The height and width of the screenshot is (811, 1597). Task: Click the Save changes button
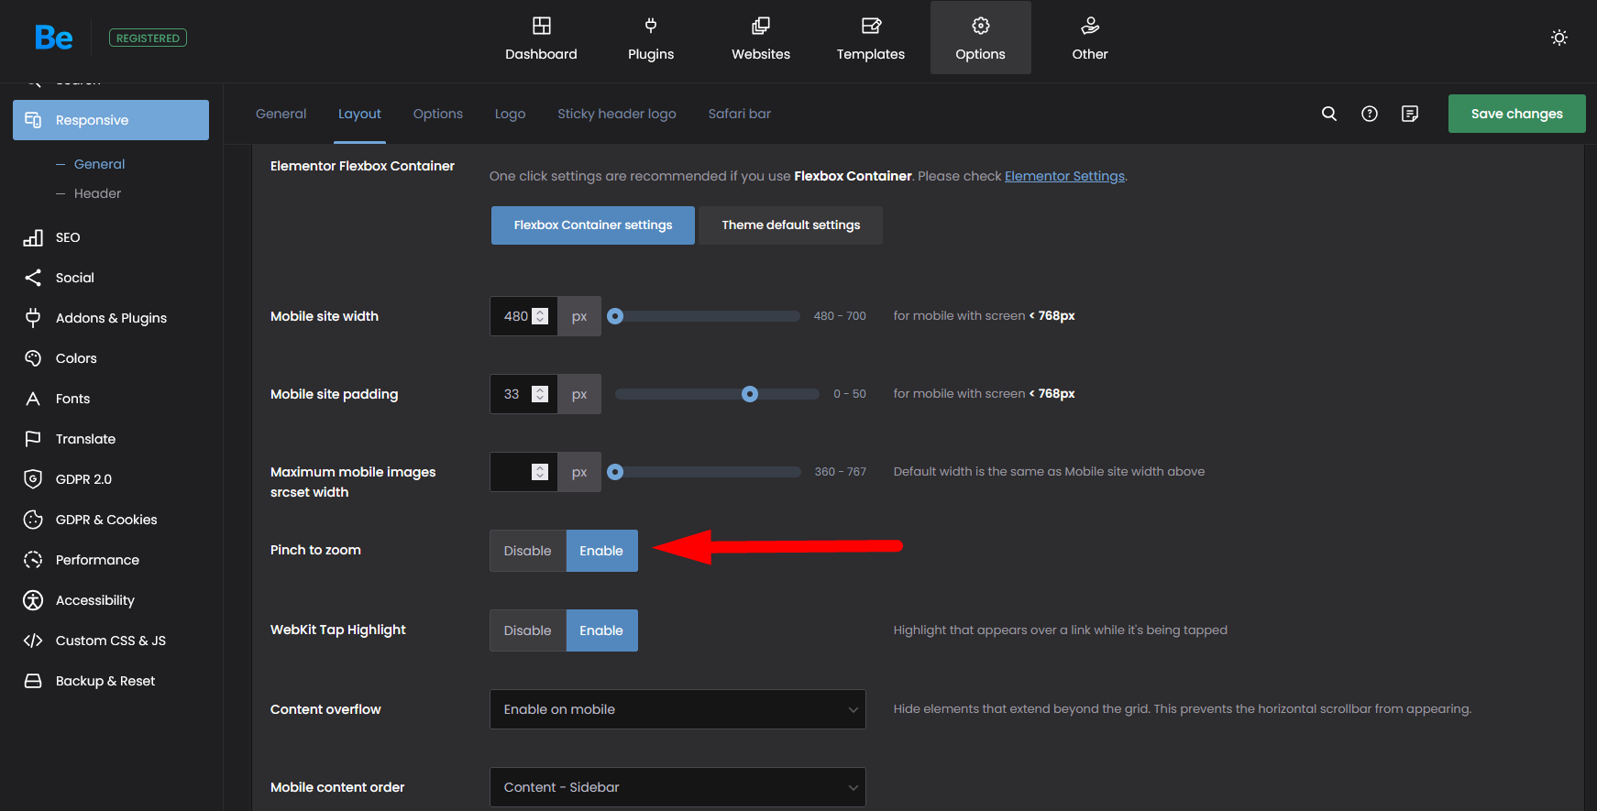coord(1516,114)
